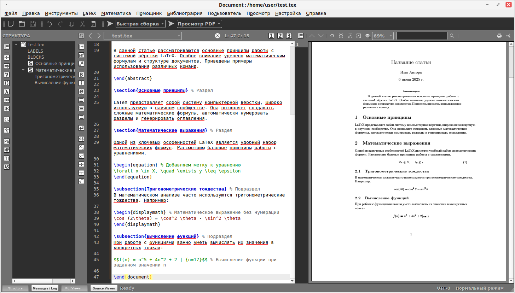Screen dimensions: 515x293
Task: Collapse the test.tex tree root
Action: [x=16, y=45]
